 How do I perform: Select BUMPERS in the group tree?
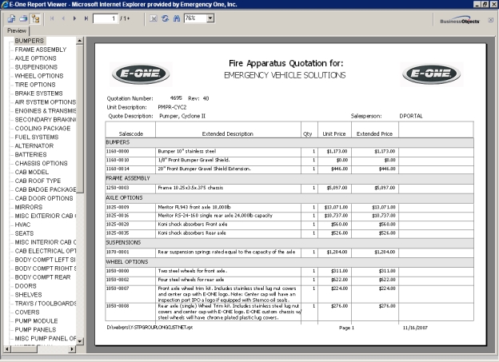coord(30,41)
